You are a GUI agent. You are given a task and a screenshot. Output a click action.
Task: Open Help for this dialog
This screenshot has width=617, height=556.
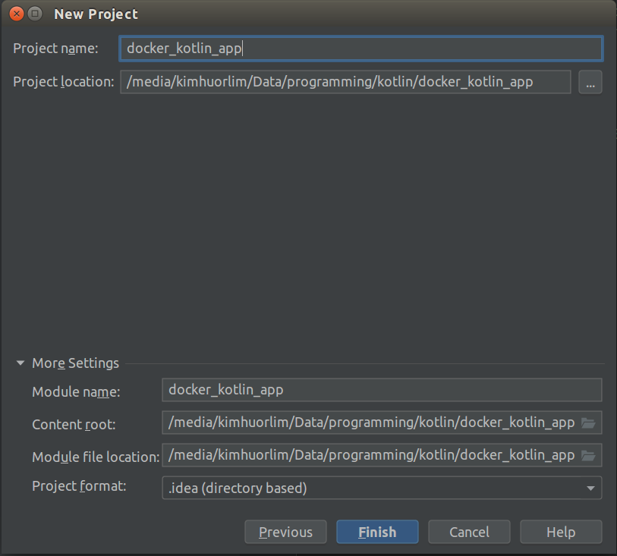tap(561, 532)
